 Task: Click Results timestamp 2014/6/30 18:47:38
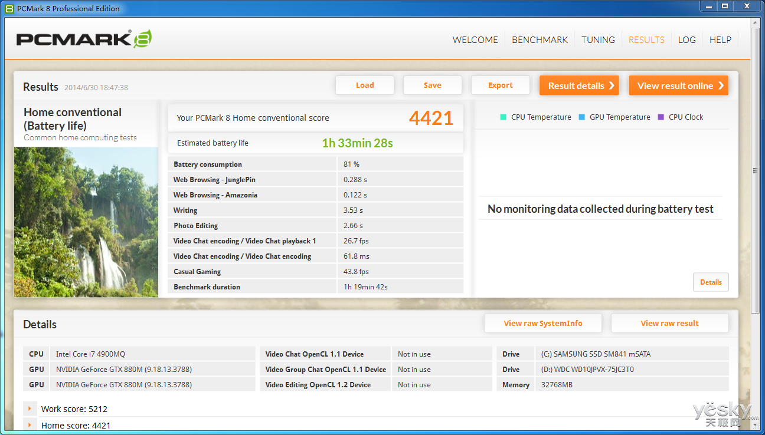click(x=96, y=87)
